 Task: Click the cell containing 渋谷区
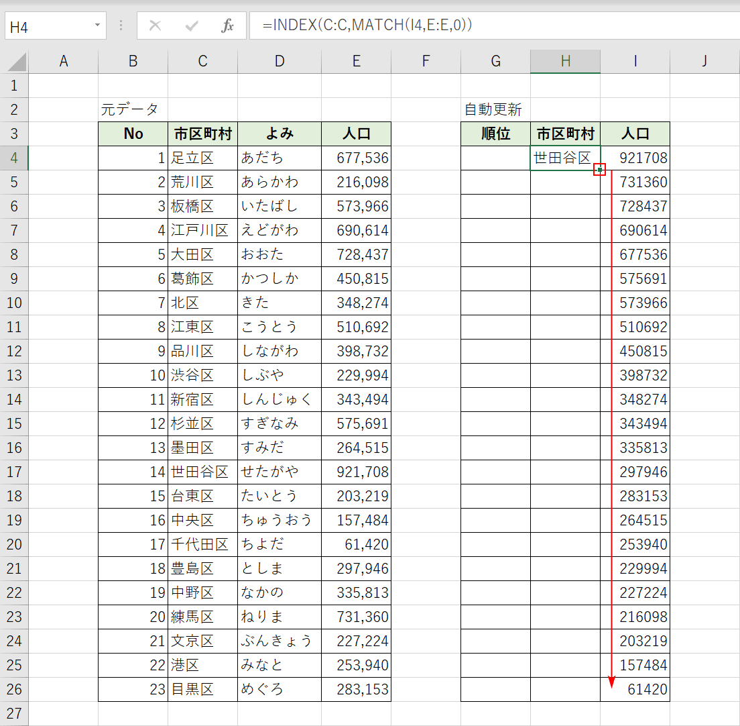tap(203, 375)
